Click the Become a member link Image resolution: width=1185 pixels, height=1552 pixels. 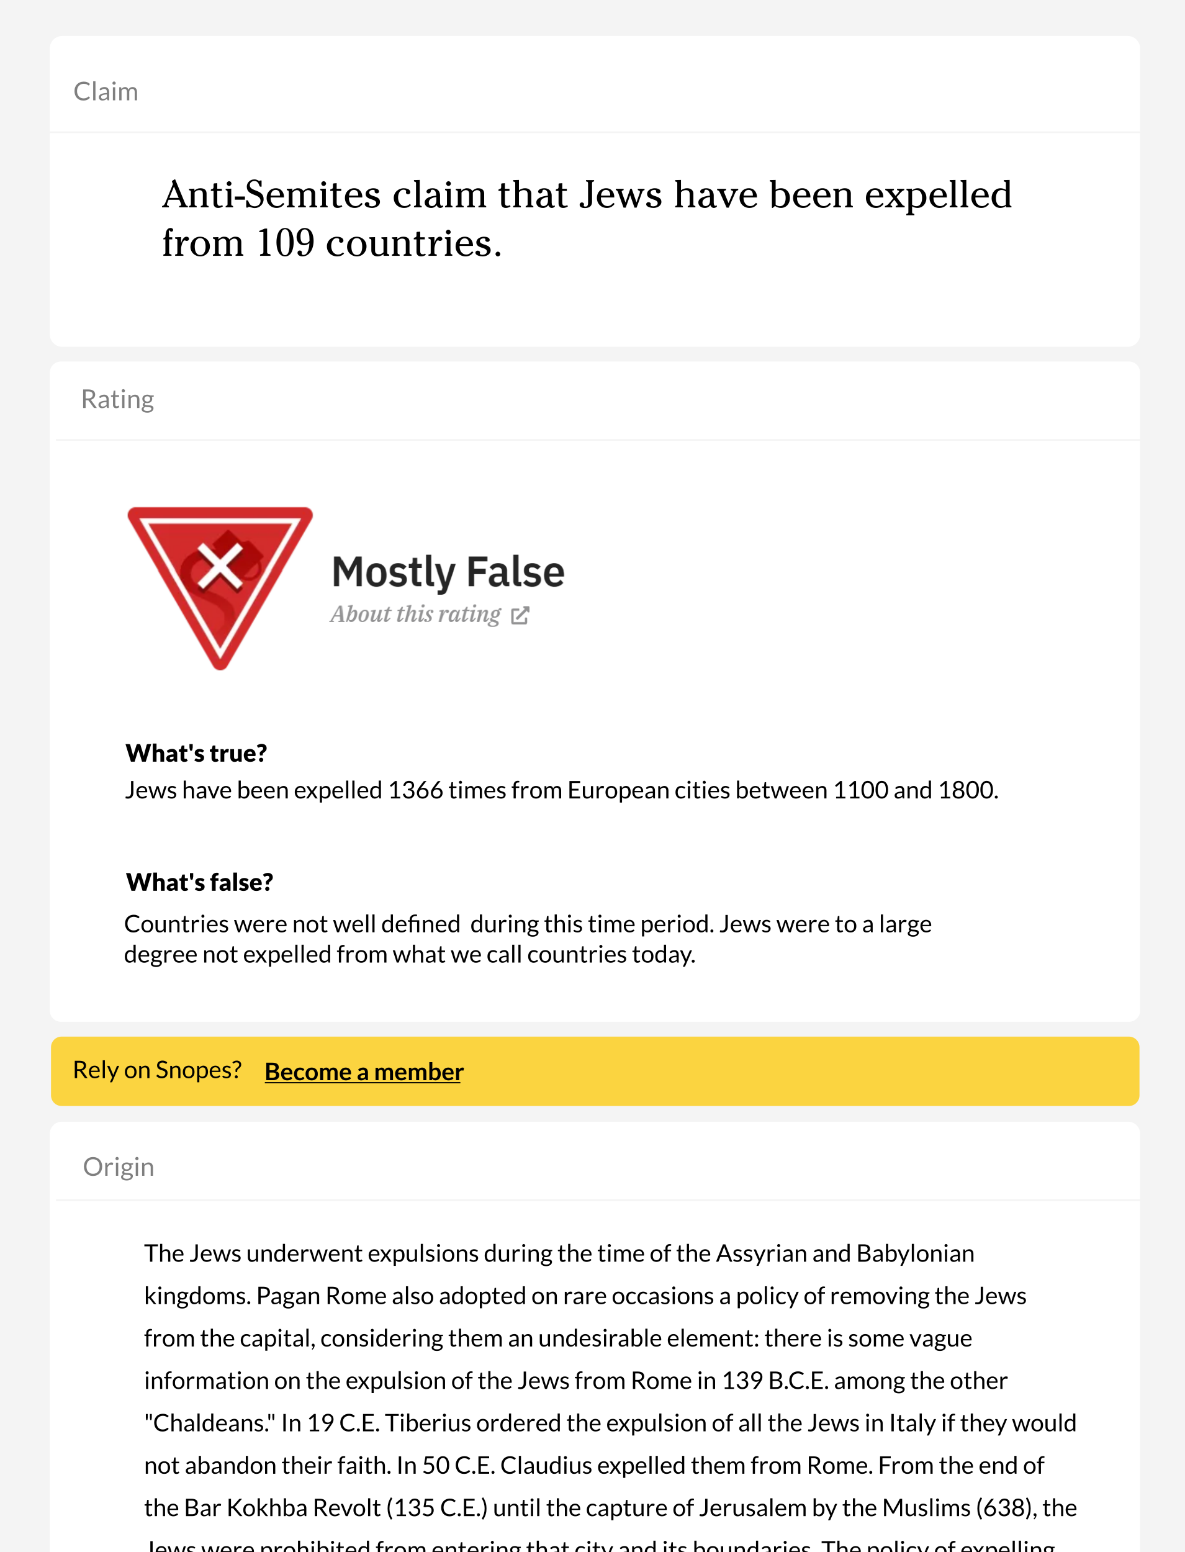pyautogui.click(x=364, y=1072)
